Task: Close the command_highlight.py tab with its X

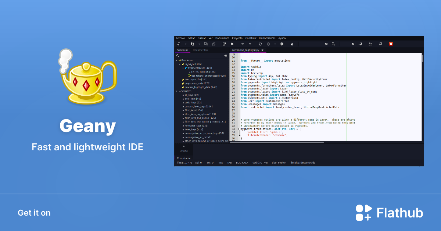Action: click(x=262, y=50)
